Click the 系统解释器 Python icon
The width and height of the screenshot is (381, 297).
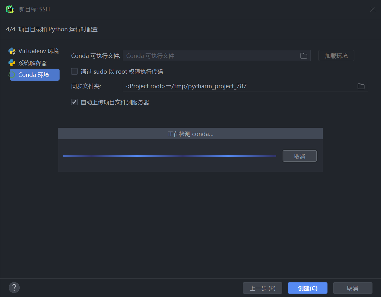(12, 63)
